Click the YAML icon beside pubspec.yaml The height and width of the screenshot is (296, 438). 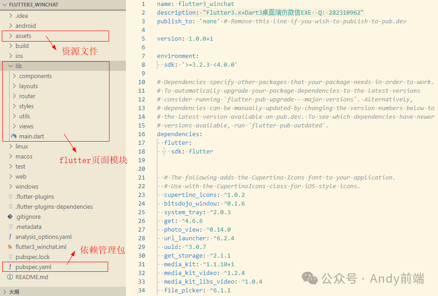10,267
